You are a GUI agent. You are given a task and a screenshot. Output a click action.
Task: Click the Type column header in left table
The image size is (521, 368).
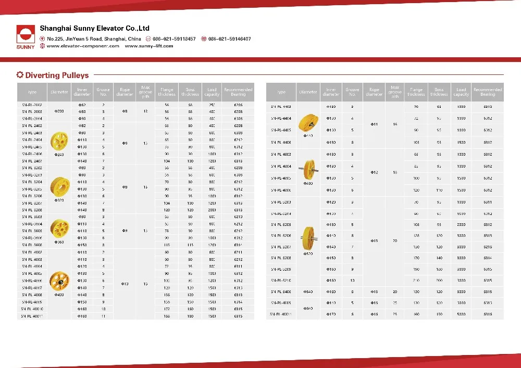(32, 92)
